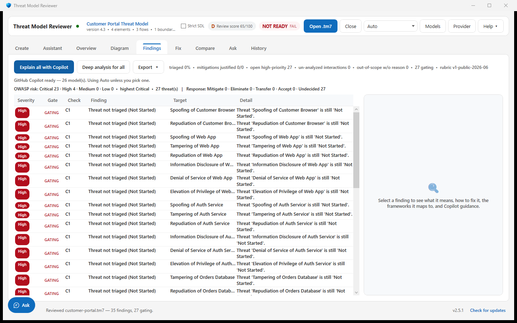Minimize the Threat Model Reviewer window
The height and width of the screenshot is (323, 517).
click(473, 5)
